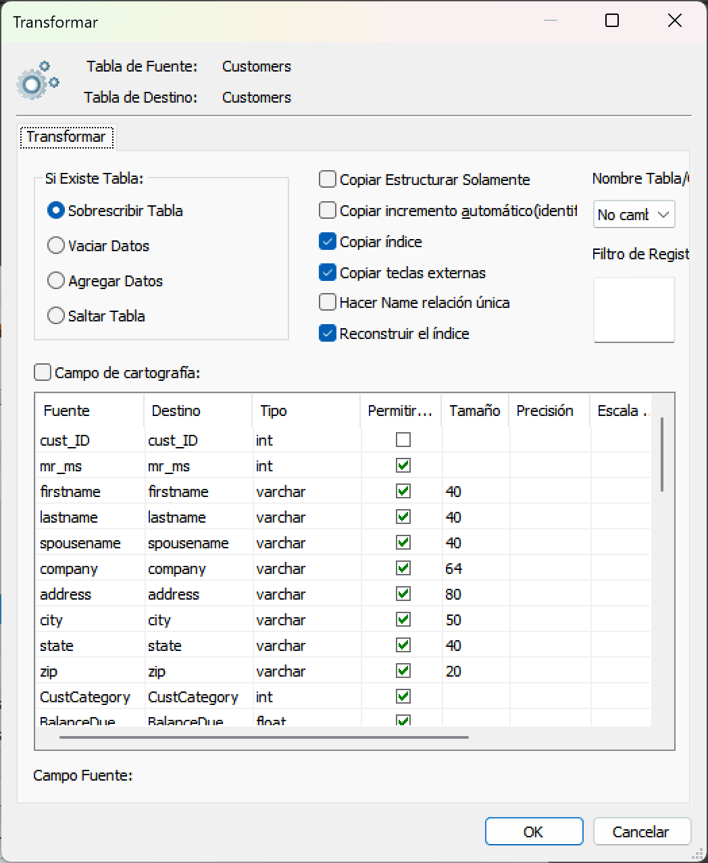Check the allow-null box for cust_ID

[403, 440]
